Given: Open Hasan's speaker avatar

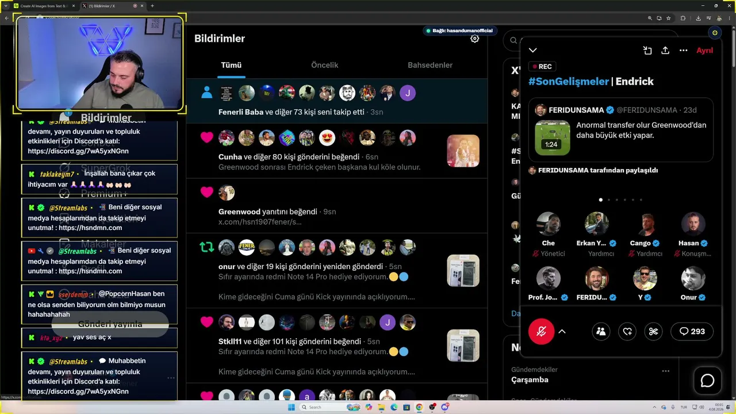Looking at the screenshot, I should click(693, 224).
